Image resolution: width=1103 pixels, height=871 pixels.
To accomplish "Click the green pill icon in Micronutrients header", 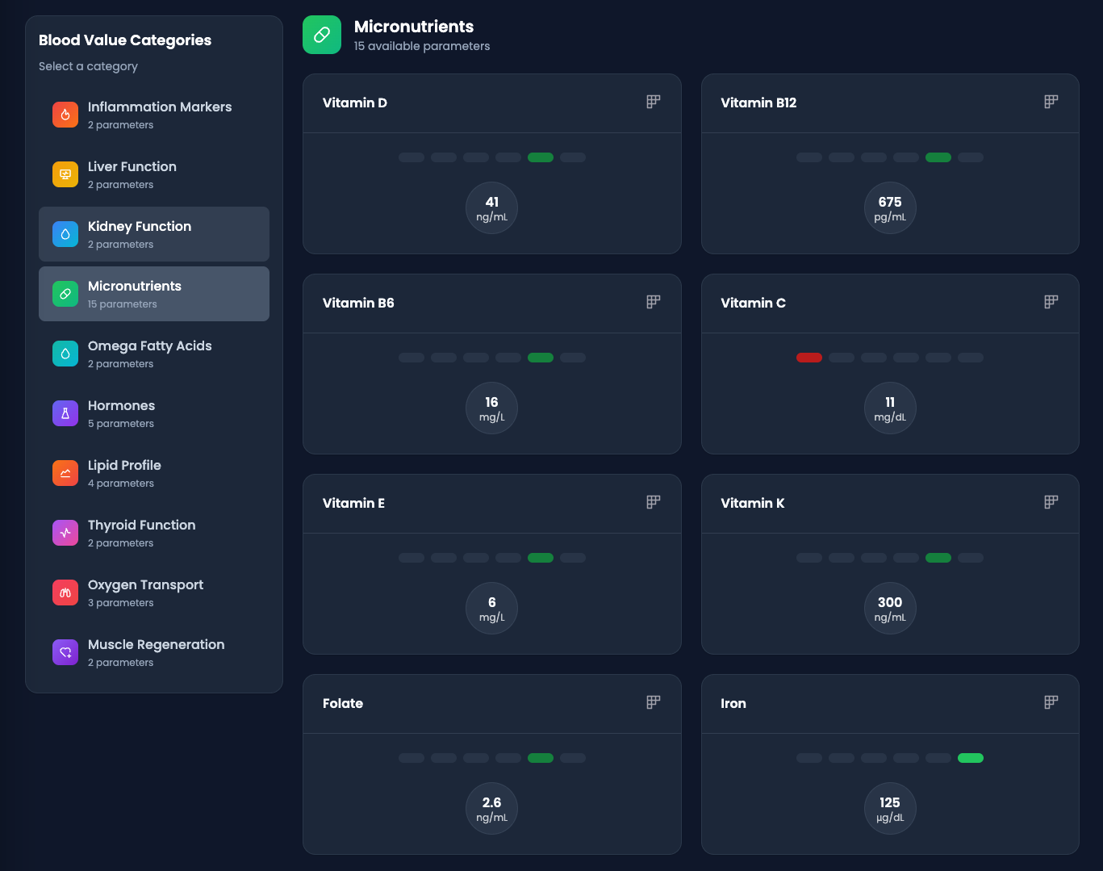I will 322,35.
